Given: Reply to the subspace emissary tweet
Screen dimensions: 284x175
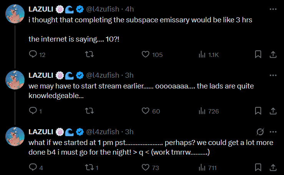Looking at the screenshot, I should [x=33, y=55].
